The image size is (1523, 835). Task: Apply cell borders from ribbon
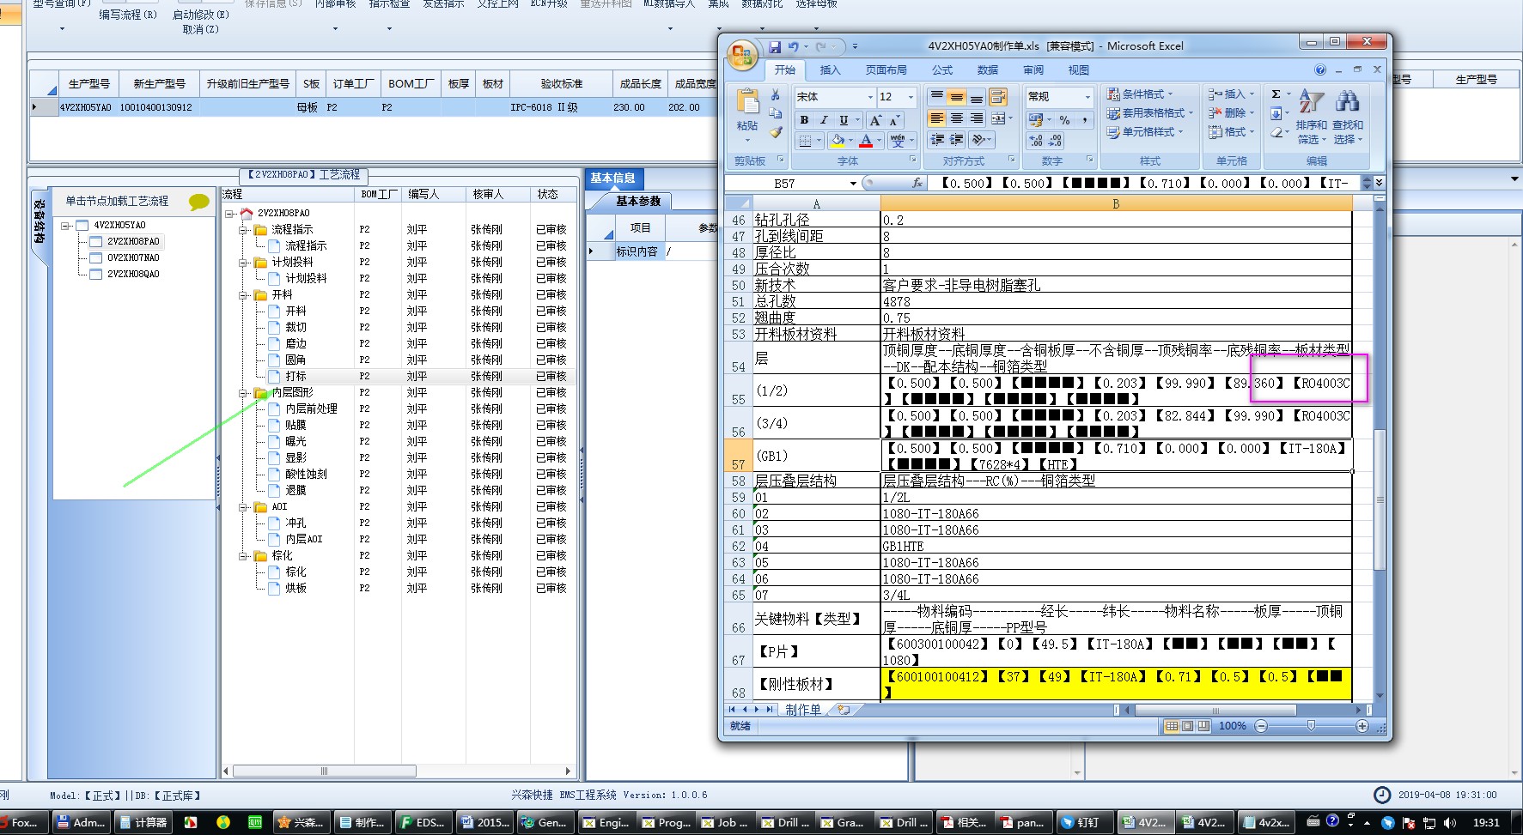pyautogui.click(x=805, y=140)
